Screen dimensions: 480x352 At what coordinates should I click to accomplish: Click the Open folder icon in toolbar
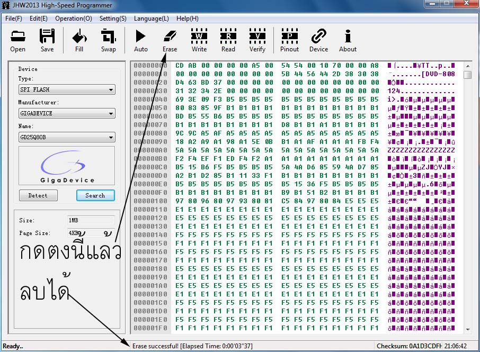[x=17, y=40]
